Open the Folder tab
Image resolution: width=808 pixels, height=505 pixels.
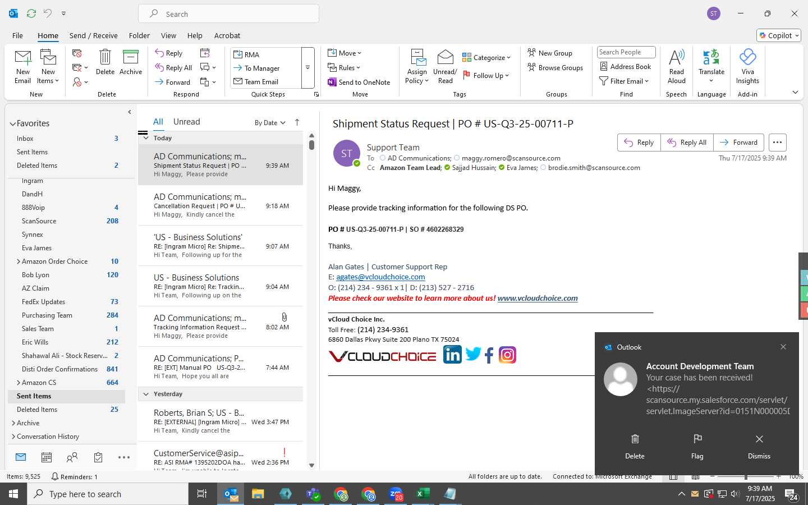(x=139, y=35)
